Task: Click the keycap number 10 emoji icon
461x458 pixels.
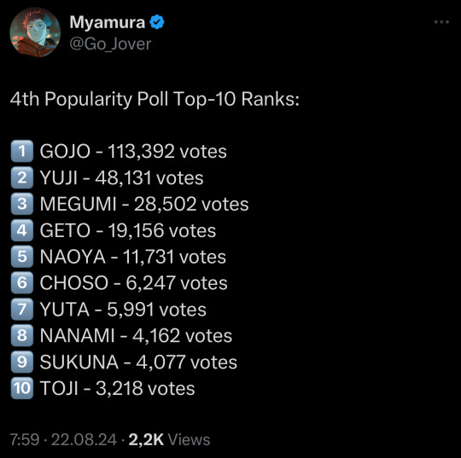Action: [22, 388]
